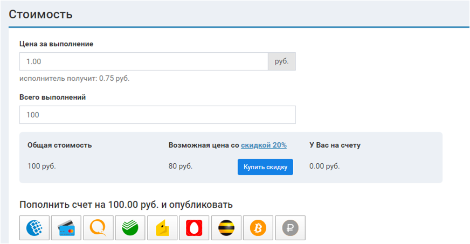The height and width of the screenshot is (244, 470).
Task: Open the 'скидкой 20%' link
Action: (x=264, y=145)
